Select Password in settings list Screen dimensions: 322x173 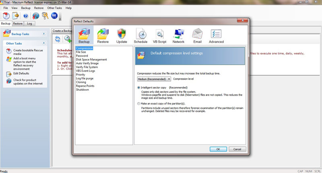82,56
